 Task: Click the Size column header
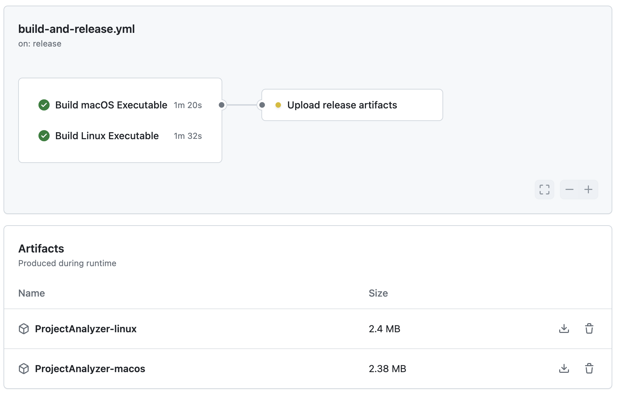click(x=378, y=293)
